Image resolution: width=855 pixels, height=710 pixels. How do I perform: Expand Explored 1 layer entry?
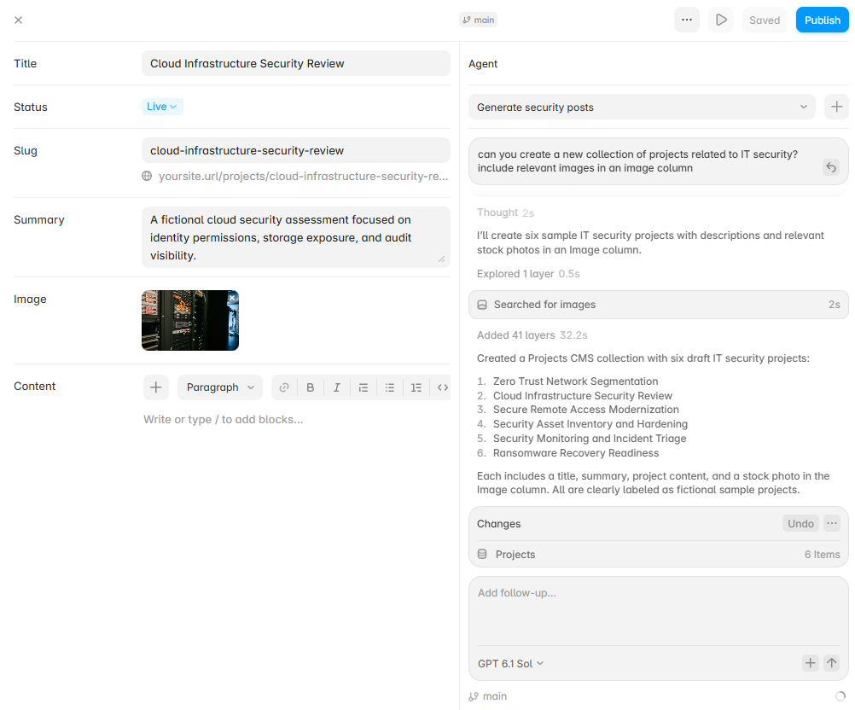pos(528,274)
